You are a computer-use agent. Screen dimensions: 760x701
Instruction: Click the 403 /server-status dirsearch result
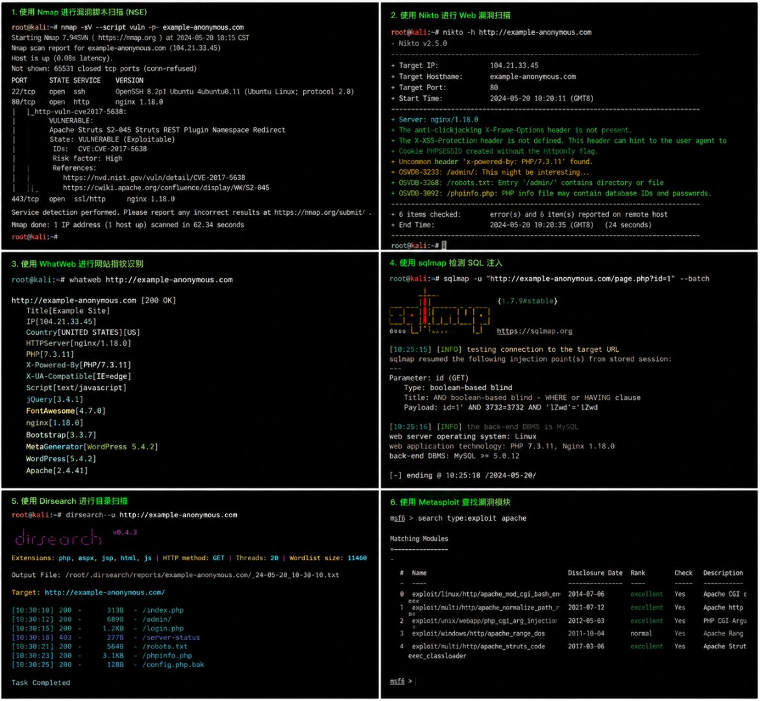click(x=106, y=637)
